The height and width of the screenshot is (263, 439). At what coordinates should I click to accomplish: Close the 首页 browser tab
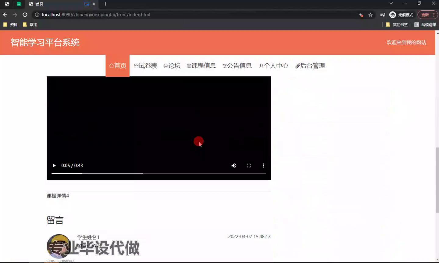94,4
